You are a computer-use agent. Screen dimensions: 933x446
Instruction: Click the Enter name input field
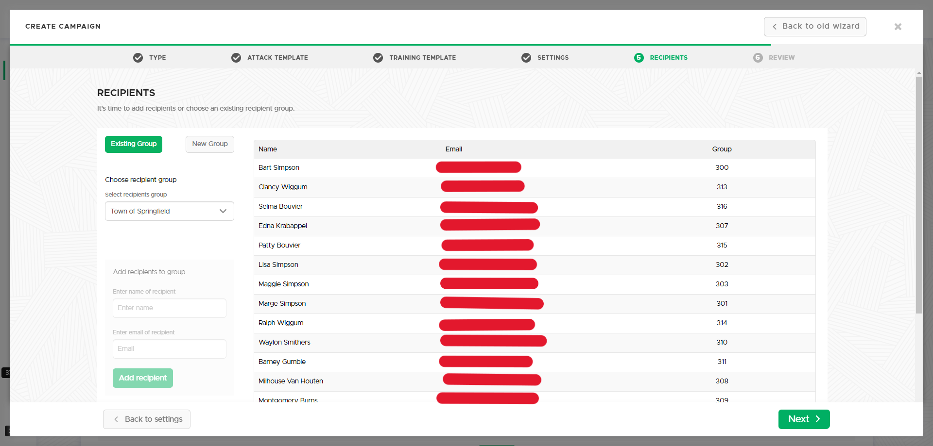(x=170, y=308)
